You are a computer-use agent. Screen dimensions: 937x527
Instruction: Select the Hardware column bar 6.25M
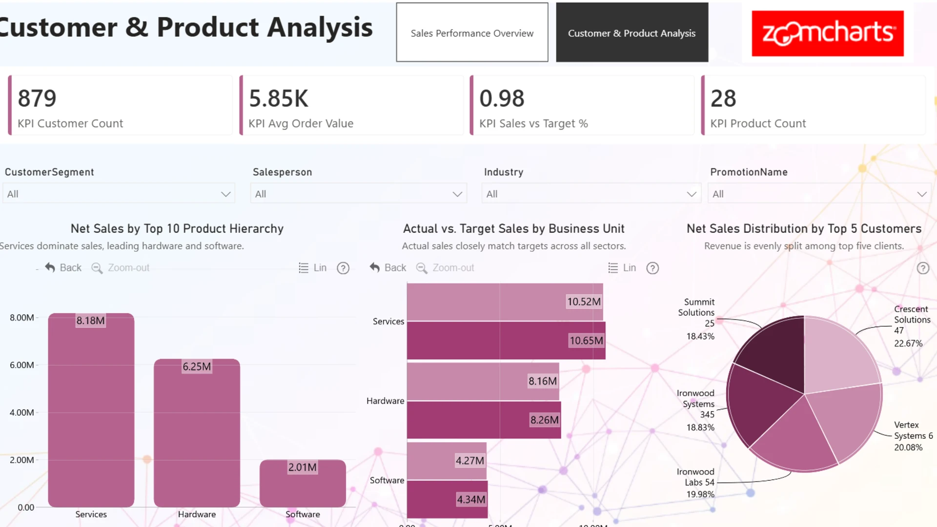197,433
